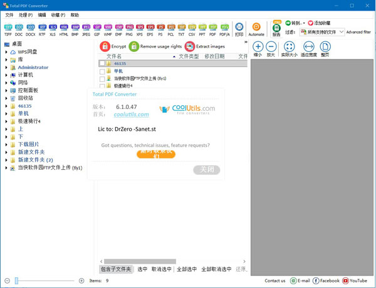Image resolution: width=376 pixels, height=288 pixels.
Task: Set preview to actual size (实际大小)
Action: 289,49
